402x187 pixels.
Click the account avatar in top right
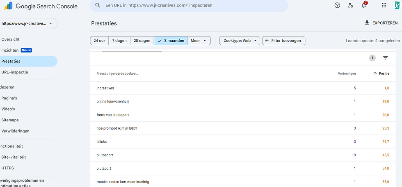[x=397, y=5]
